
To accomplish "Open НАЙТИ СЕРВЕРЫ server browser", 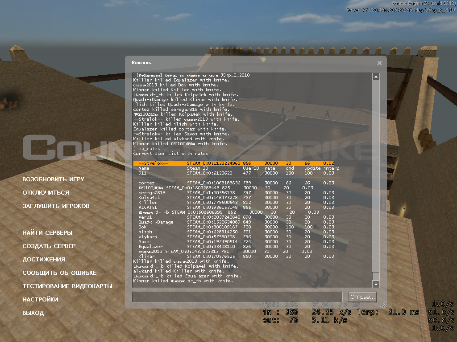I will (47, 232).
